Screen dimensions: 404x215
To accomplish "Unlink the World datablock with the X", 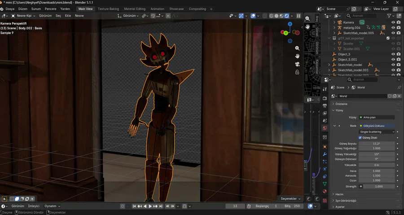I will [399, 96].
